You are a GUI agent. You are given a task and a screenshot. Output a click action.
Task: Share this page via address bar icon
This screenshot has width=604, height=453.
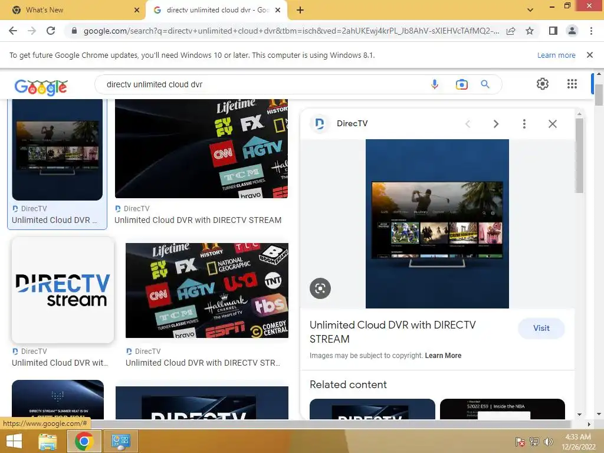point(511,31)
